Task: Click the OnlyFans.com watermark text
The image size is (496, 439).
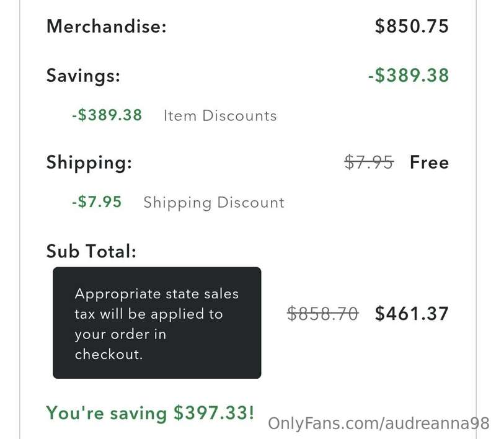Action: pos(379,423)
